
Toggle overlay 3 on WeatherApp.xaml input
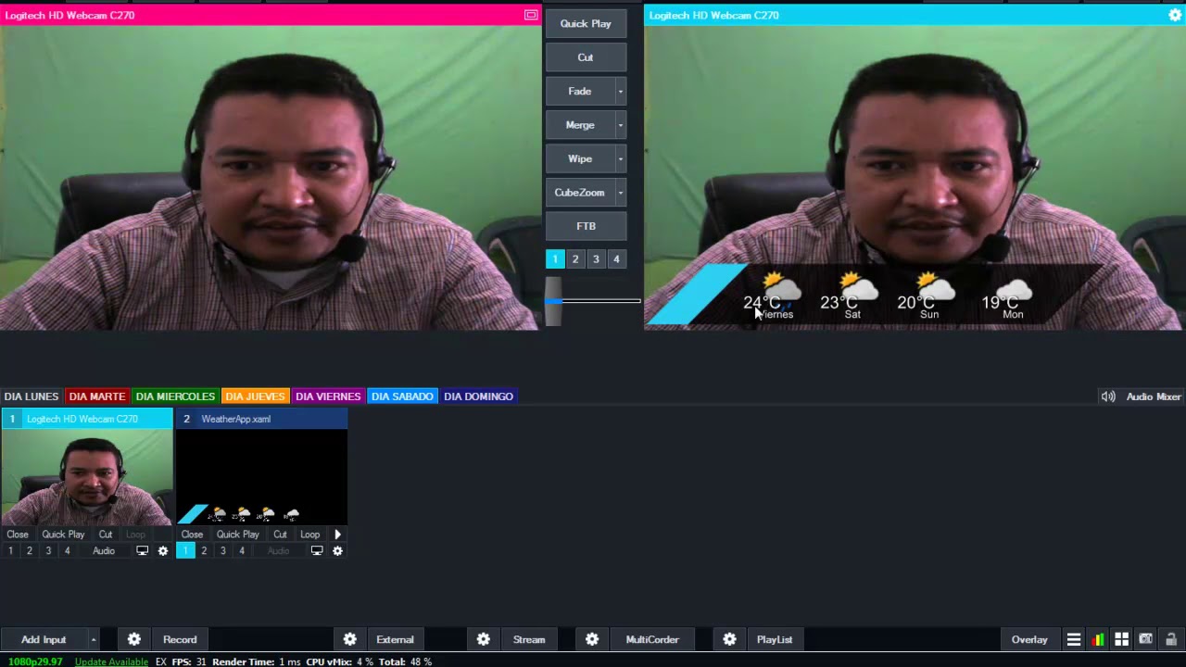point(222,551)
